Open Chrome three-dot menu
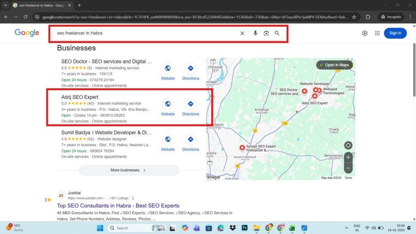Viewport: 416px width, 234px height. point(410,17)
